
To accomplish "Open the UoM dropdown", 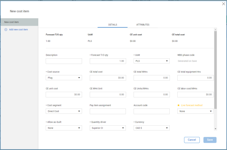I will coord(151,61).
